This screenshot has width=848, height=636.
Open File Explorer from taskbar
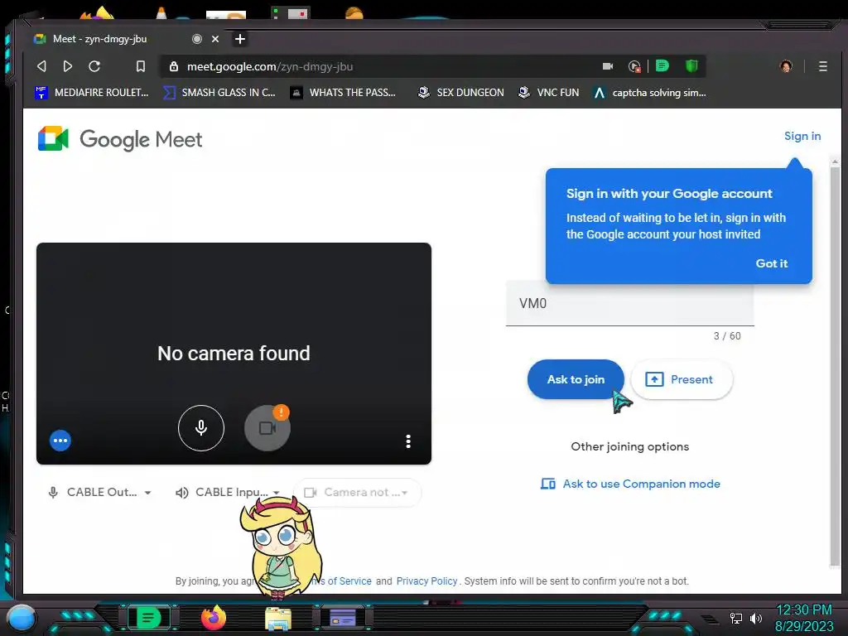pos(278,618)
